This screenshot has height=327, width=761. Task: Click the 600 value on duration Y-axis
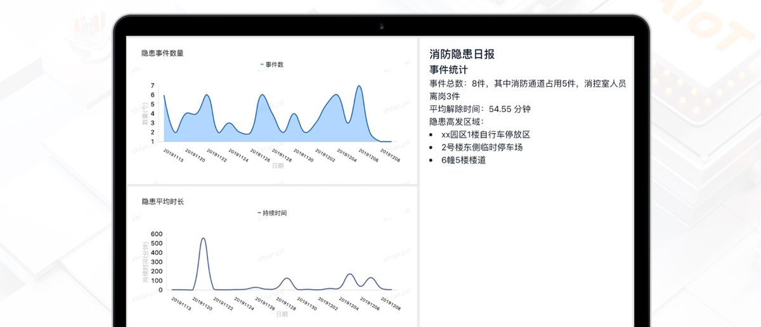click(156, 234)
